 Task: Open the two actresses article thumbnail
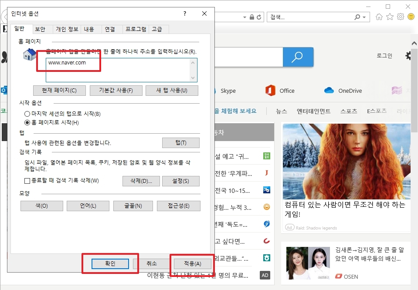(x=308, y=263)
